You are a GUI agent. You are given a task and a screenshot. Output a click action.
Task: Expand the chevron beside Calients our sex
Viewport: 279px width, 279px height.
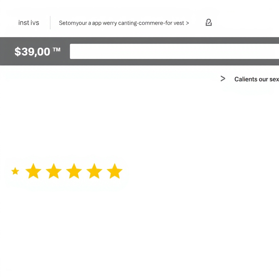[x=223, y=78]
